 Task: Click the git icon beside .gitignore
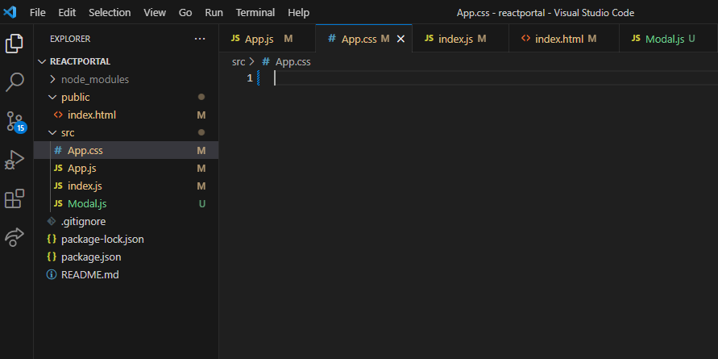(x=52, y=222)
